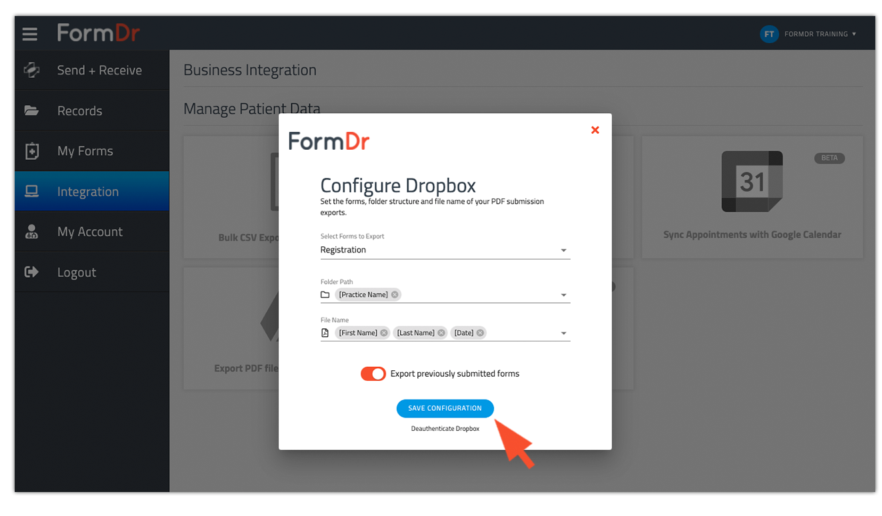Click the FormDr logo in dialog

tap(329, 141)
